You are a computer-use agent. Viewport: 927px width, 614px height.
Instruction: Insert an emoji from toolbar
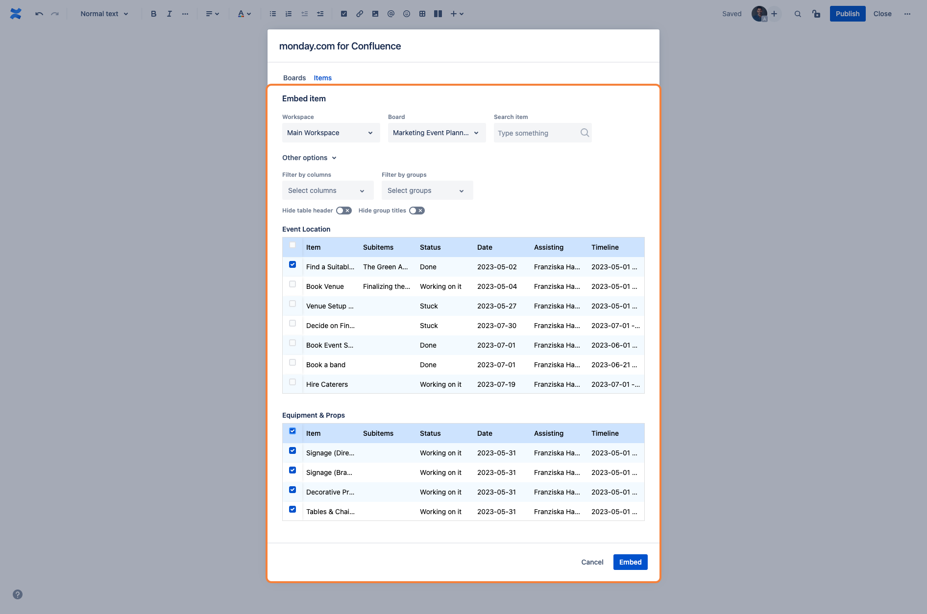coord(407,14)
